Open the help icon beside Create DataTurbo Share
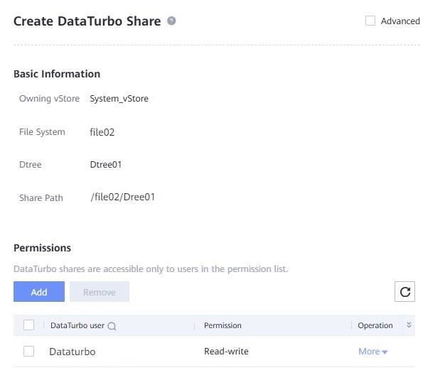This screenshot has height=375, width=423. (171, 21)
